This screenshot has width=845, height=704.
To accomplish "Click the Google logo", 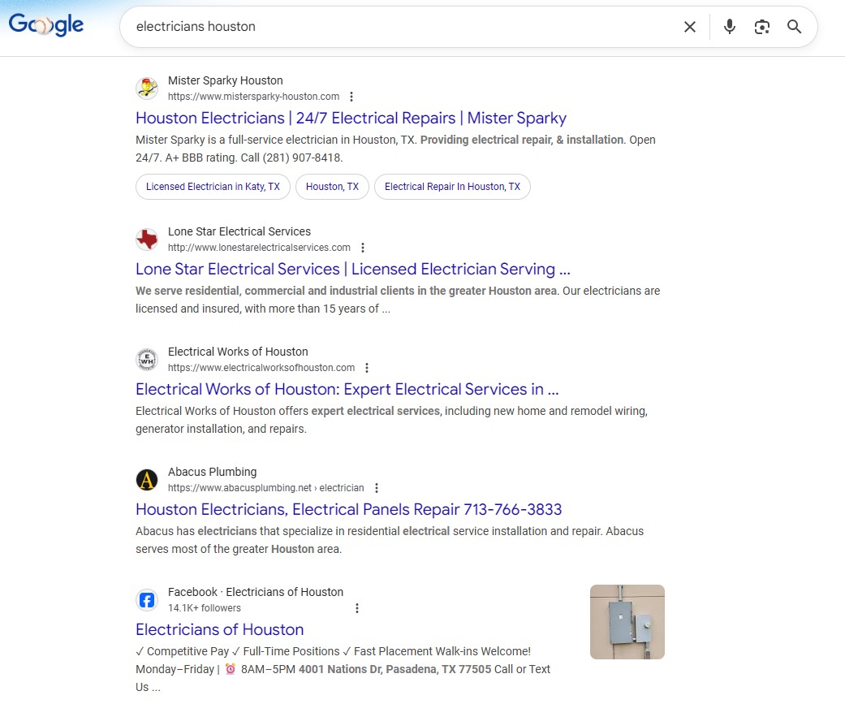I will tap(46, 24).
